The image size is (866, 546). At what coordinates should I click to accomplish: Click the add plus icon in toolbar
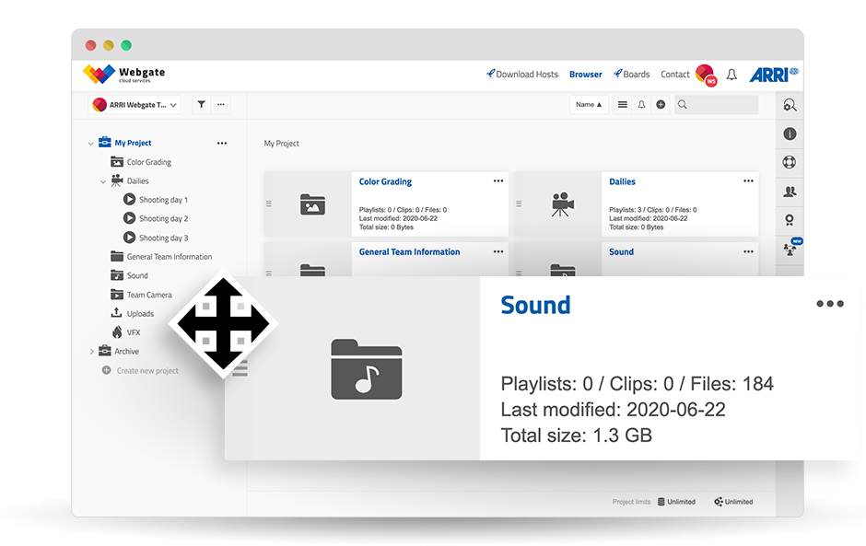(661, 105)
